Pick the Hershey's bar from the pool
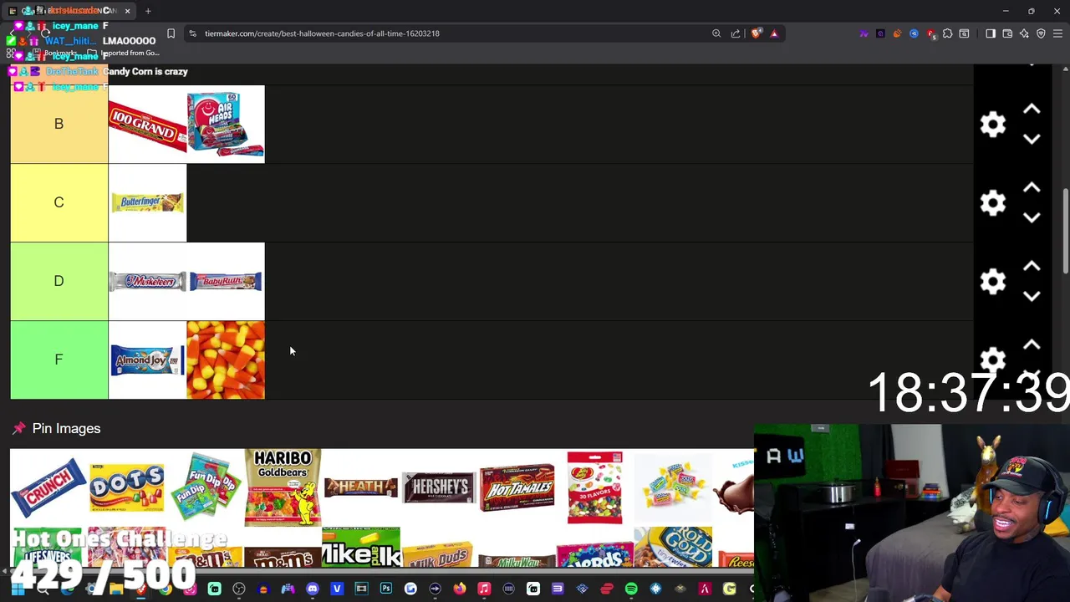Screen dimensions: 1070x602 pos(439,487)
